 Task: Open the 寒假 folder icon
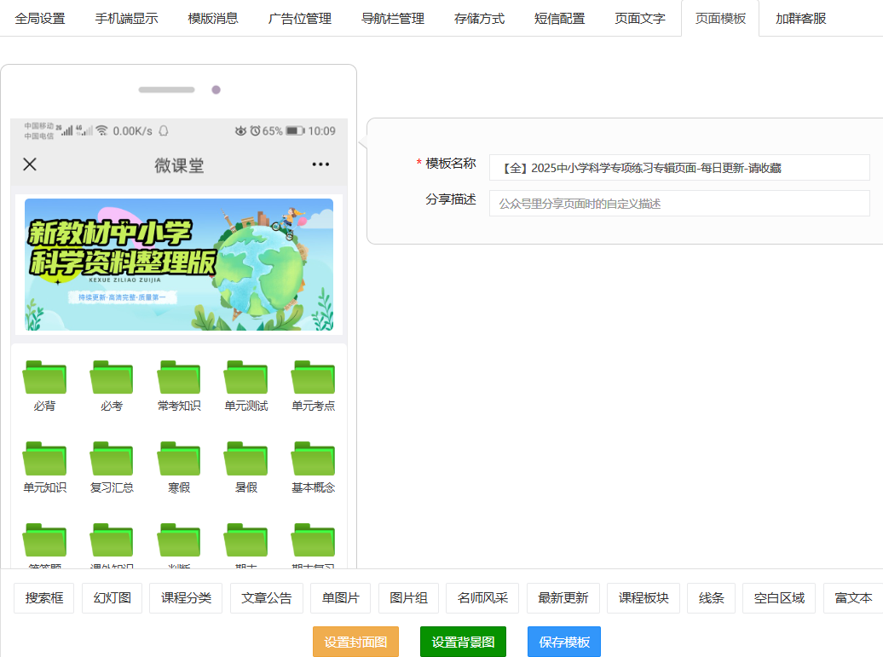[x=179, y=458]
